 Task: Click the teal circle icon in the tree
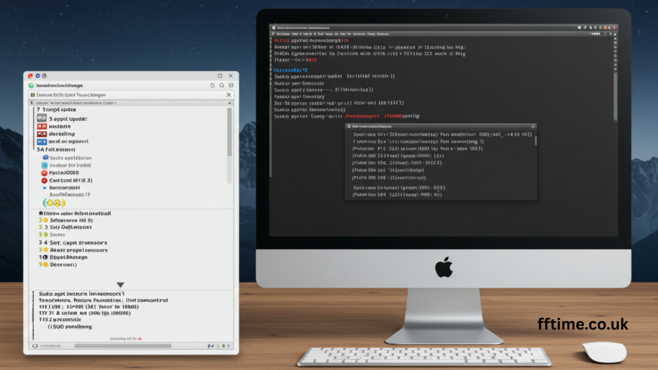click(44, 165)
